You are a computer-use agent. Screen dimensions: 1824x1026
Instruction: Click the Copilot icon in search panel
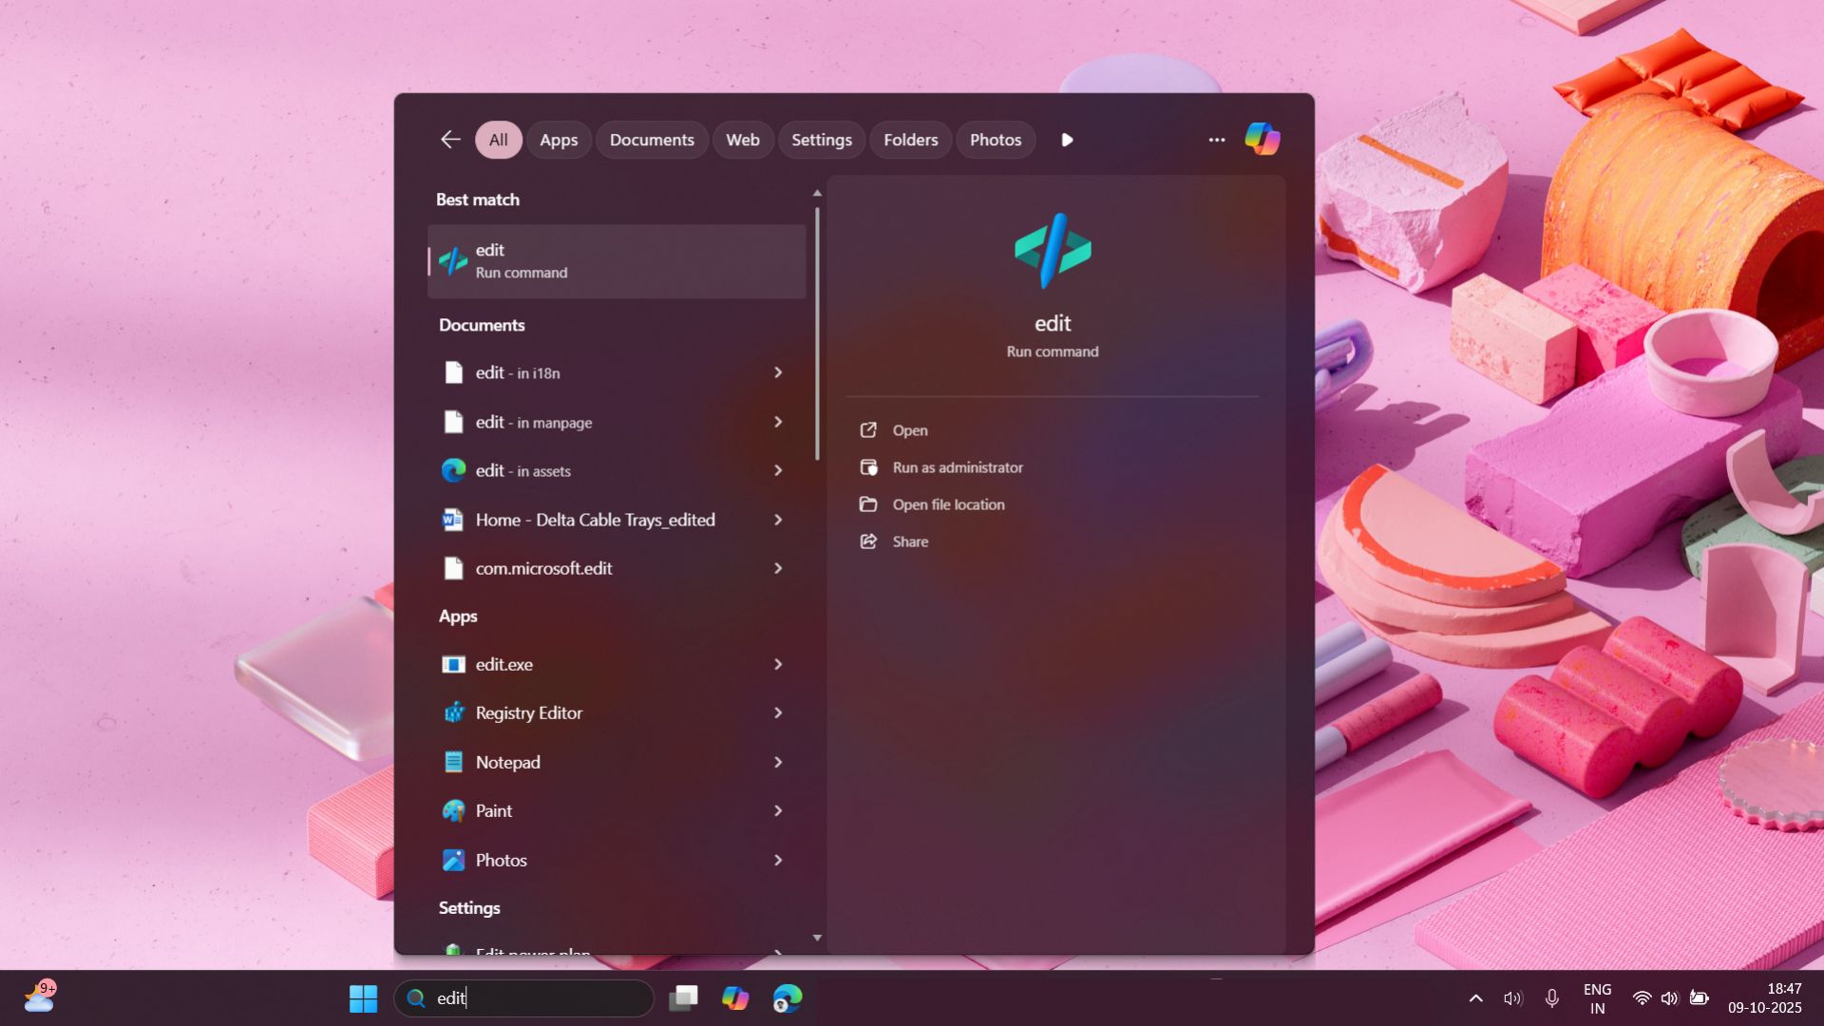(1263, 140)
